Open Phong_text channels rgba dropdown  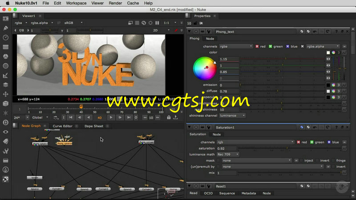coord(236,47)
